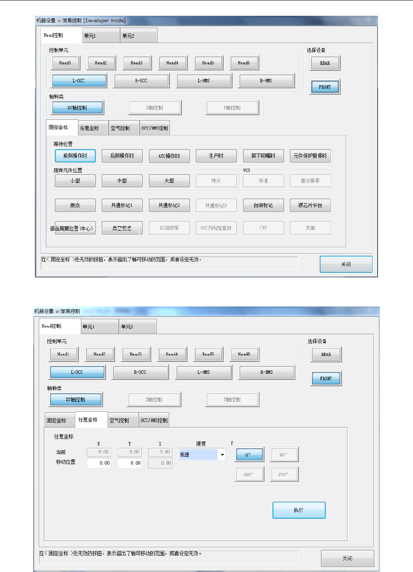Select Head6 in the lower window
This screenshot has height=572, width=413.
[x=244, y=354]
